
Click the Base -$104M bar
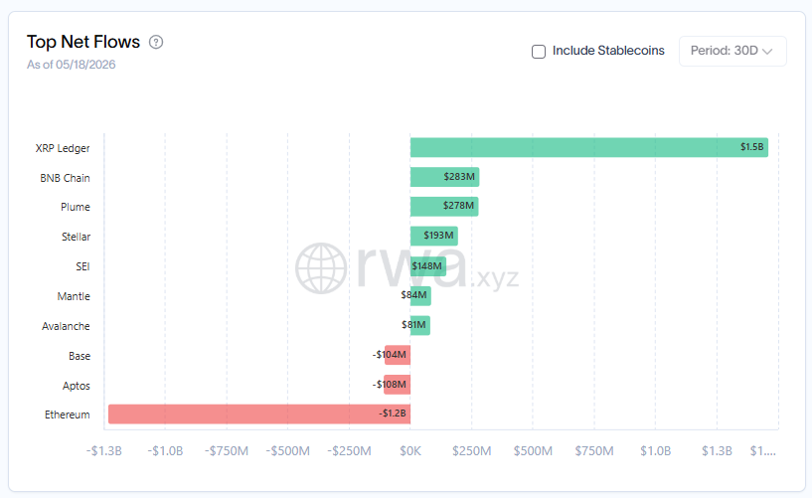pos(398,355)
